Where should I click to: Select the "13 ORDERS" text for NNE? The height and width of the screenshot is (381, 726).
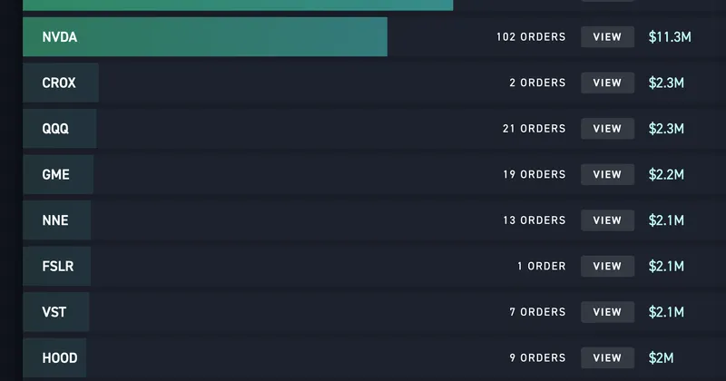[x=534, y=220]
